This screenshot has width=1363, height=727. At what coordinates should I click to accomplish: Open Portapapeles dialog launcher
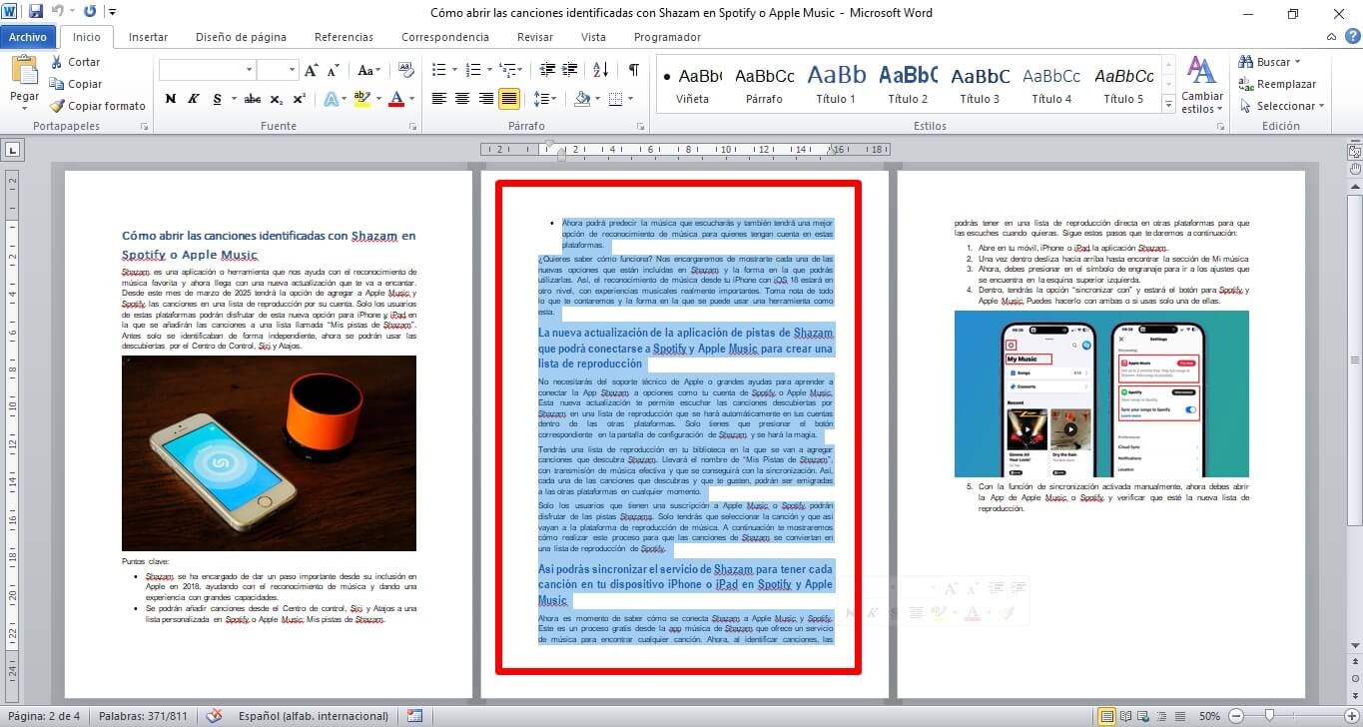[x=145, y=127]
